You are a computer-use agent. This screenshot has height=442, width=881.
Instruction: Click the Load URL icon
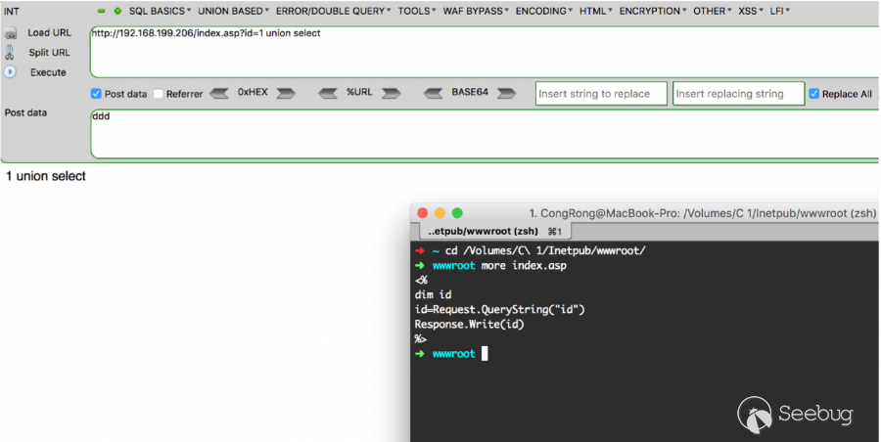click(x=10, y=33)
